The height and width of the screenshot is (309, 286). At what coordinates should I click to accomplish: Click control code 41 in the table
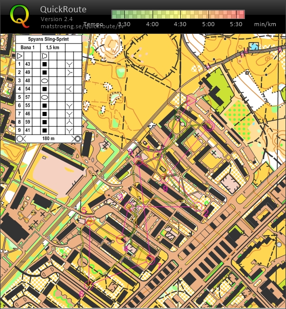click(x=28, y=130)
